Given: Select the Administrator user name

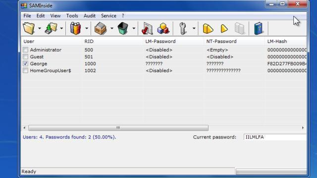Looking at the screenshot, I should tap(46, 50).
